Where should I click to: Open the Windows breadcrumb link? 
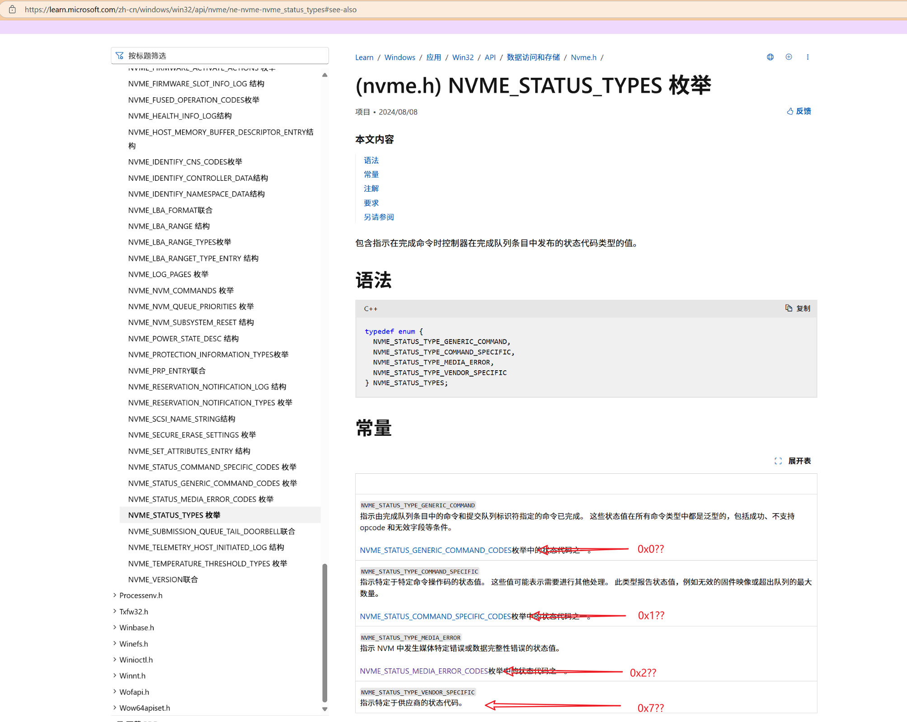point(399,57)
